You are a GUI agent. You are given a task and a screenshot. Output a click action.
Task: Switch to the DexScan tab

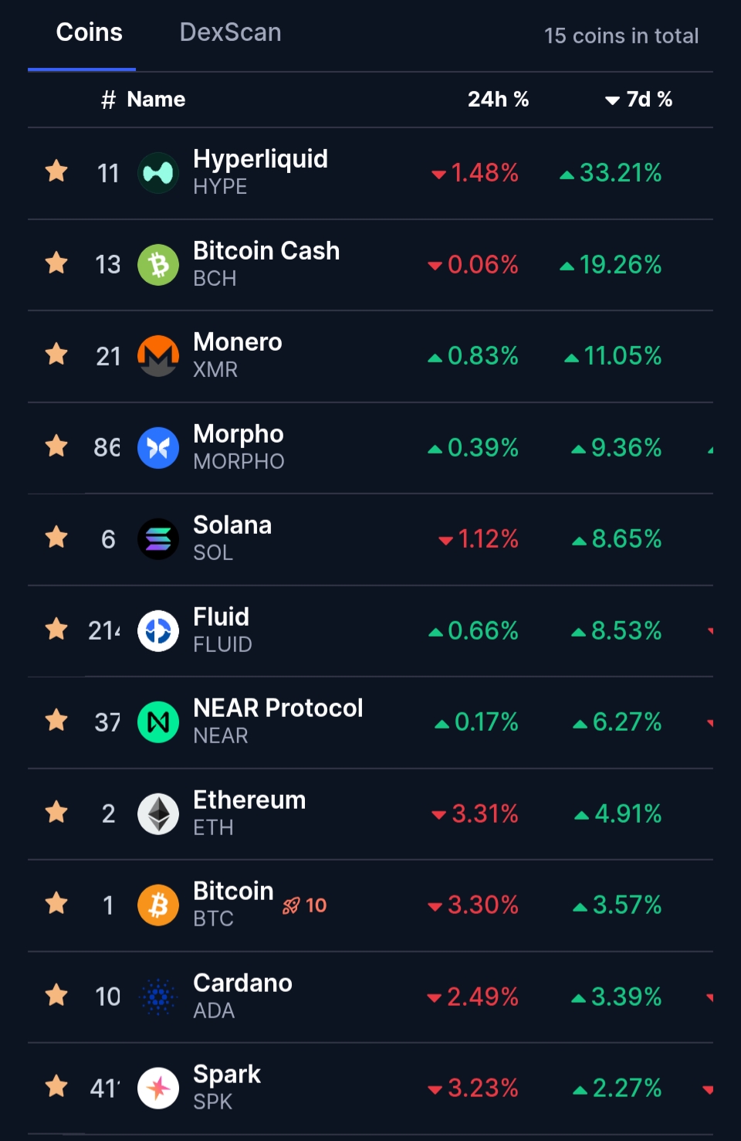pos(230,32)
